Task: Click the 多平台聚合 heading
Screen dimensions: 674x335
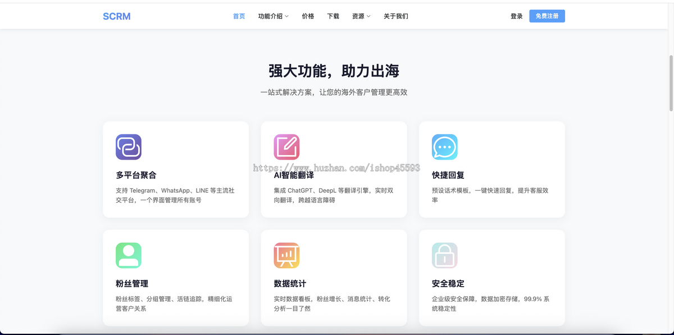Action: tap(136, 175)
